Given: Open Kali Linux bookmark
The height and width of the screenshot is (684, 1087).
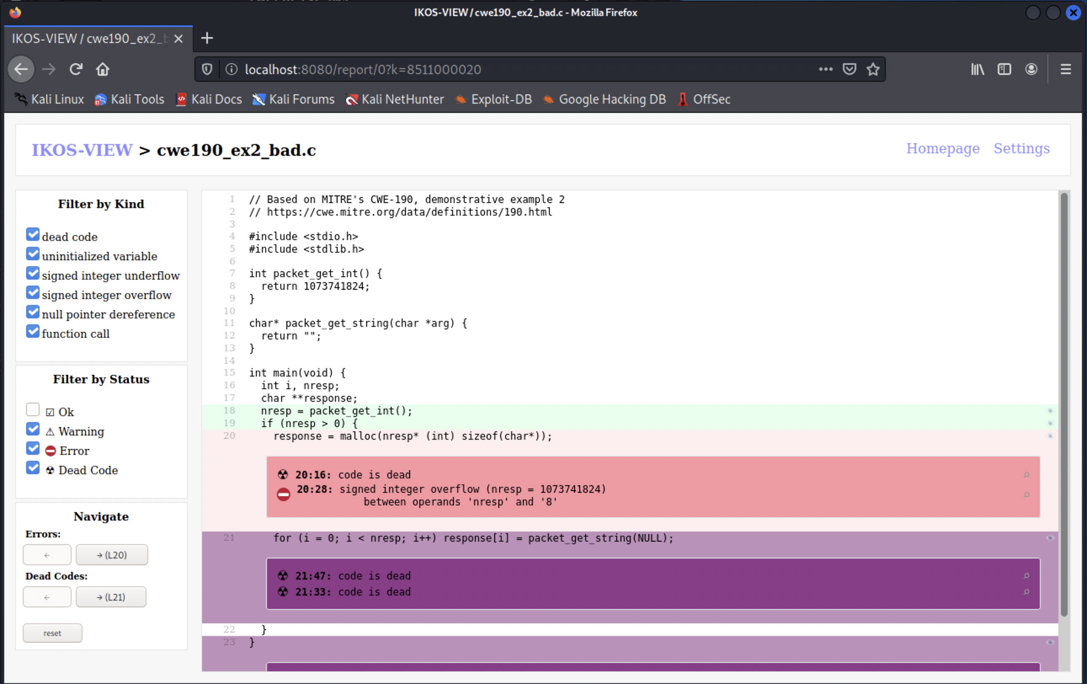Looking at the screenshot, I should click(50, 99).
